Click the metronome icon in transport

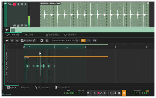[88, 93]
